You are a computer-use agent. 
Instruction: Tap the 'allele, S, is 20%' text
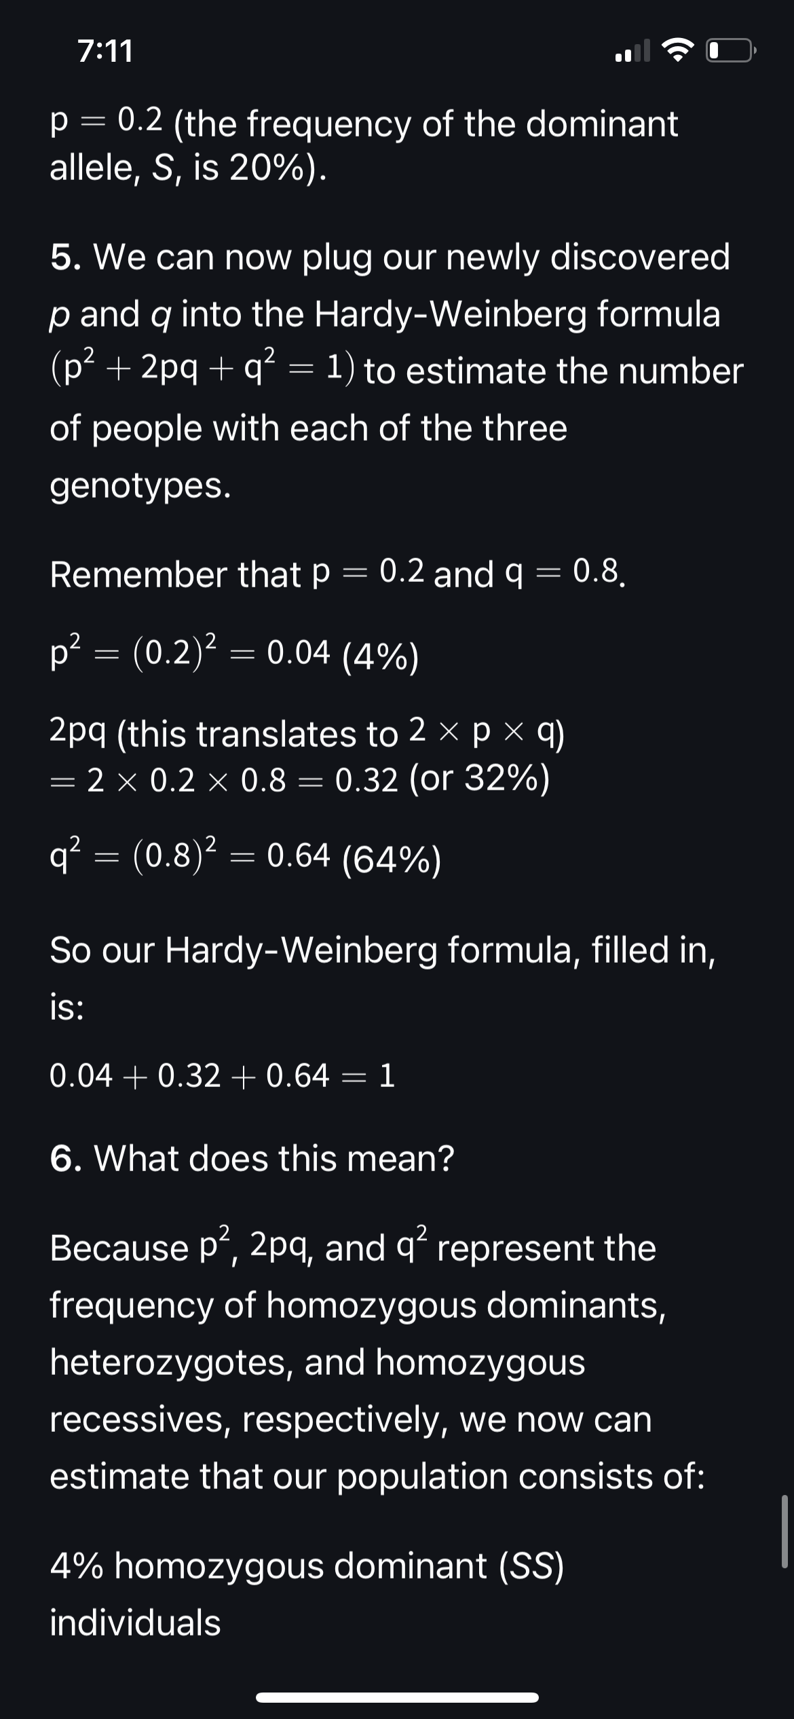coord(188,167)
